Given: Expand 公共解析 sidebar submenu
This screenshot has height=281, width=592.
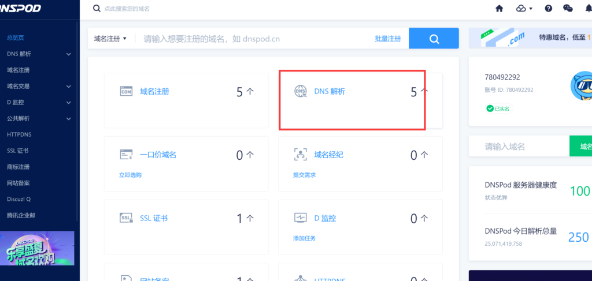Looking at the screenshot, I should coord(69,119).
